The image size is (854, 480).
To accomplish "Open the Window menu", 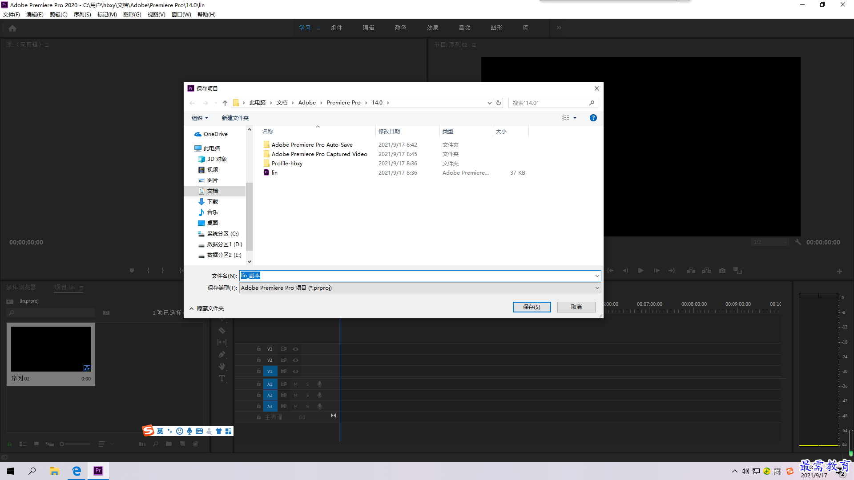I will coord(181,15).
